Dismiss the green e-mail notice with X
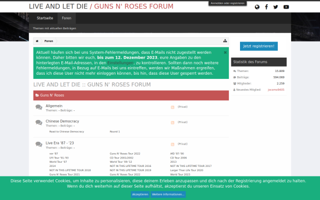The height and width of the screenshot is (200, 320). 225,52
